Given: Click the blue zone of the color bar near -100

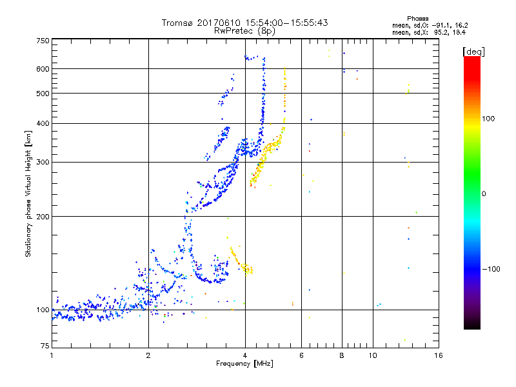Looking at the screenshot, I should pyautogui.click(x=472, y=268).
